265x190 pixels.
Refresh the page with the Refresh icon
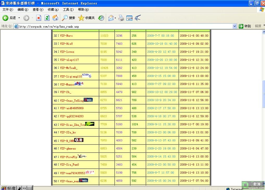pyautogui.click(x=47, y=18)
